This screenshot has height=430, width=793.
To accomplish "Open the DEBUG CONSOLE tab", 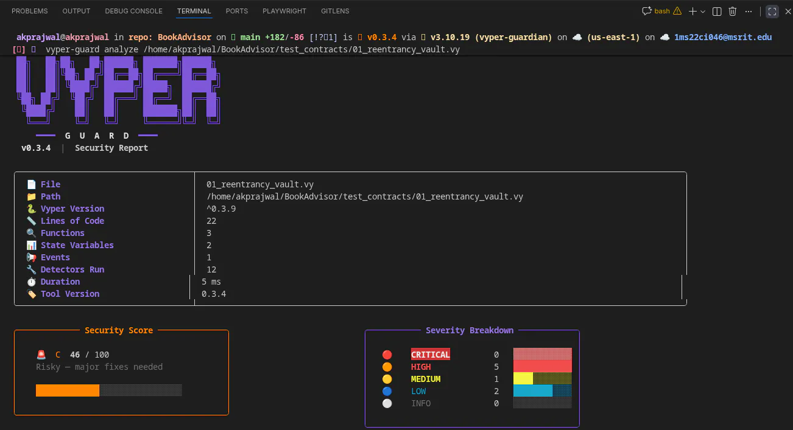I will pyautogui.click(x=133, y=11).
